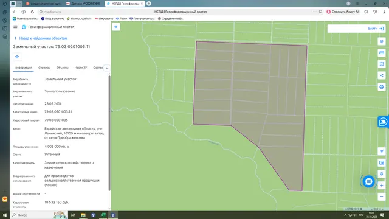This screenshot has width=389, height=219.
Task: Switch to the Сервисы tab
Action: click(44, 68)
